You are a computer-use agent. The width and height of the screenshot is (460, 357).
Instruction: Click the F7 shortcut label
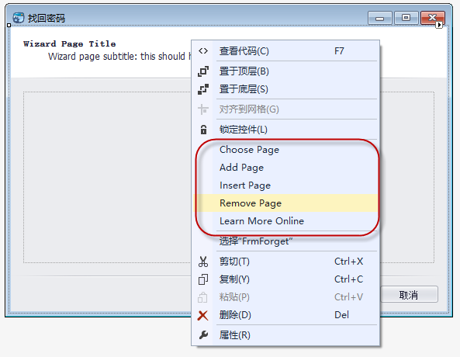pyautogui.click(x=339, y=51)
